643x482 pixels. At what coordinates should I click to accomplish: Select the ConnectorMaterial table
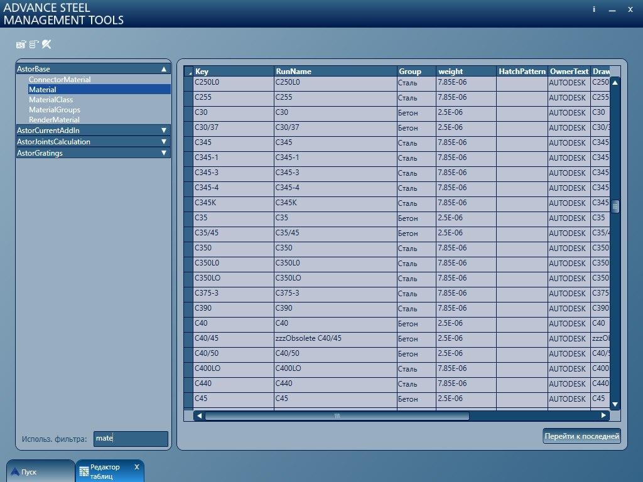point(60,80)
